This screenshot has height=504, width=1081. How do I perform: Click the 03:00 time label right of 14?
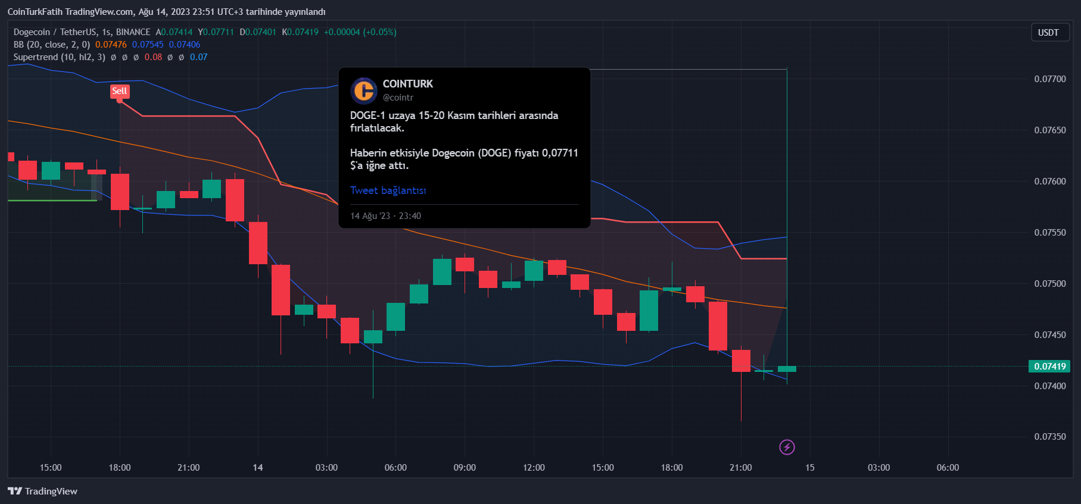(x=326, y=468)
